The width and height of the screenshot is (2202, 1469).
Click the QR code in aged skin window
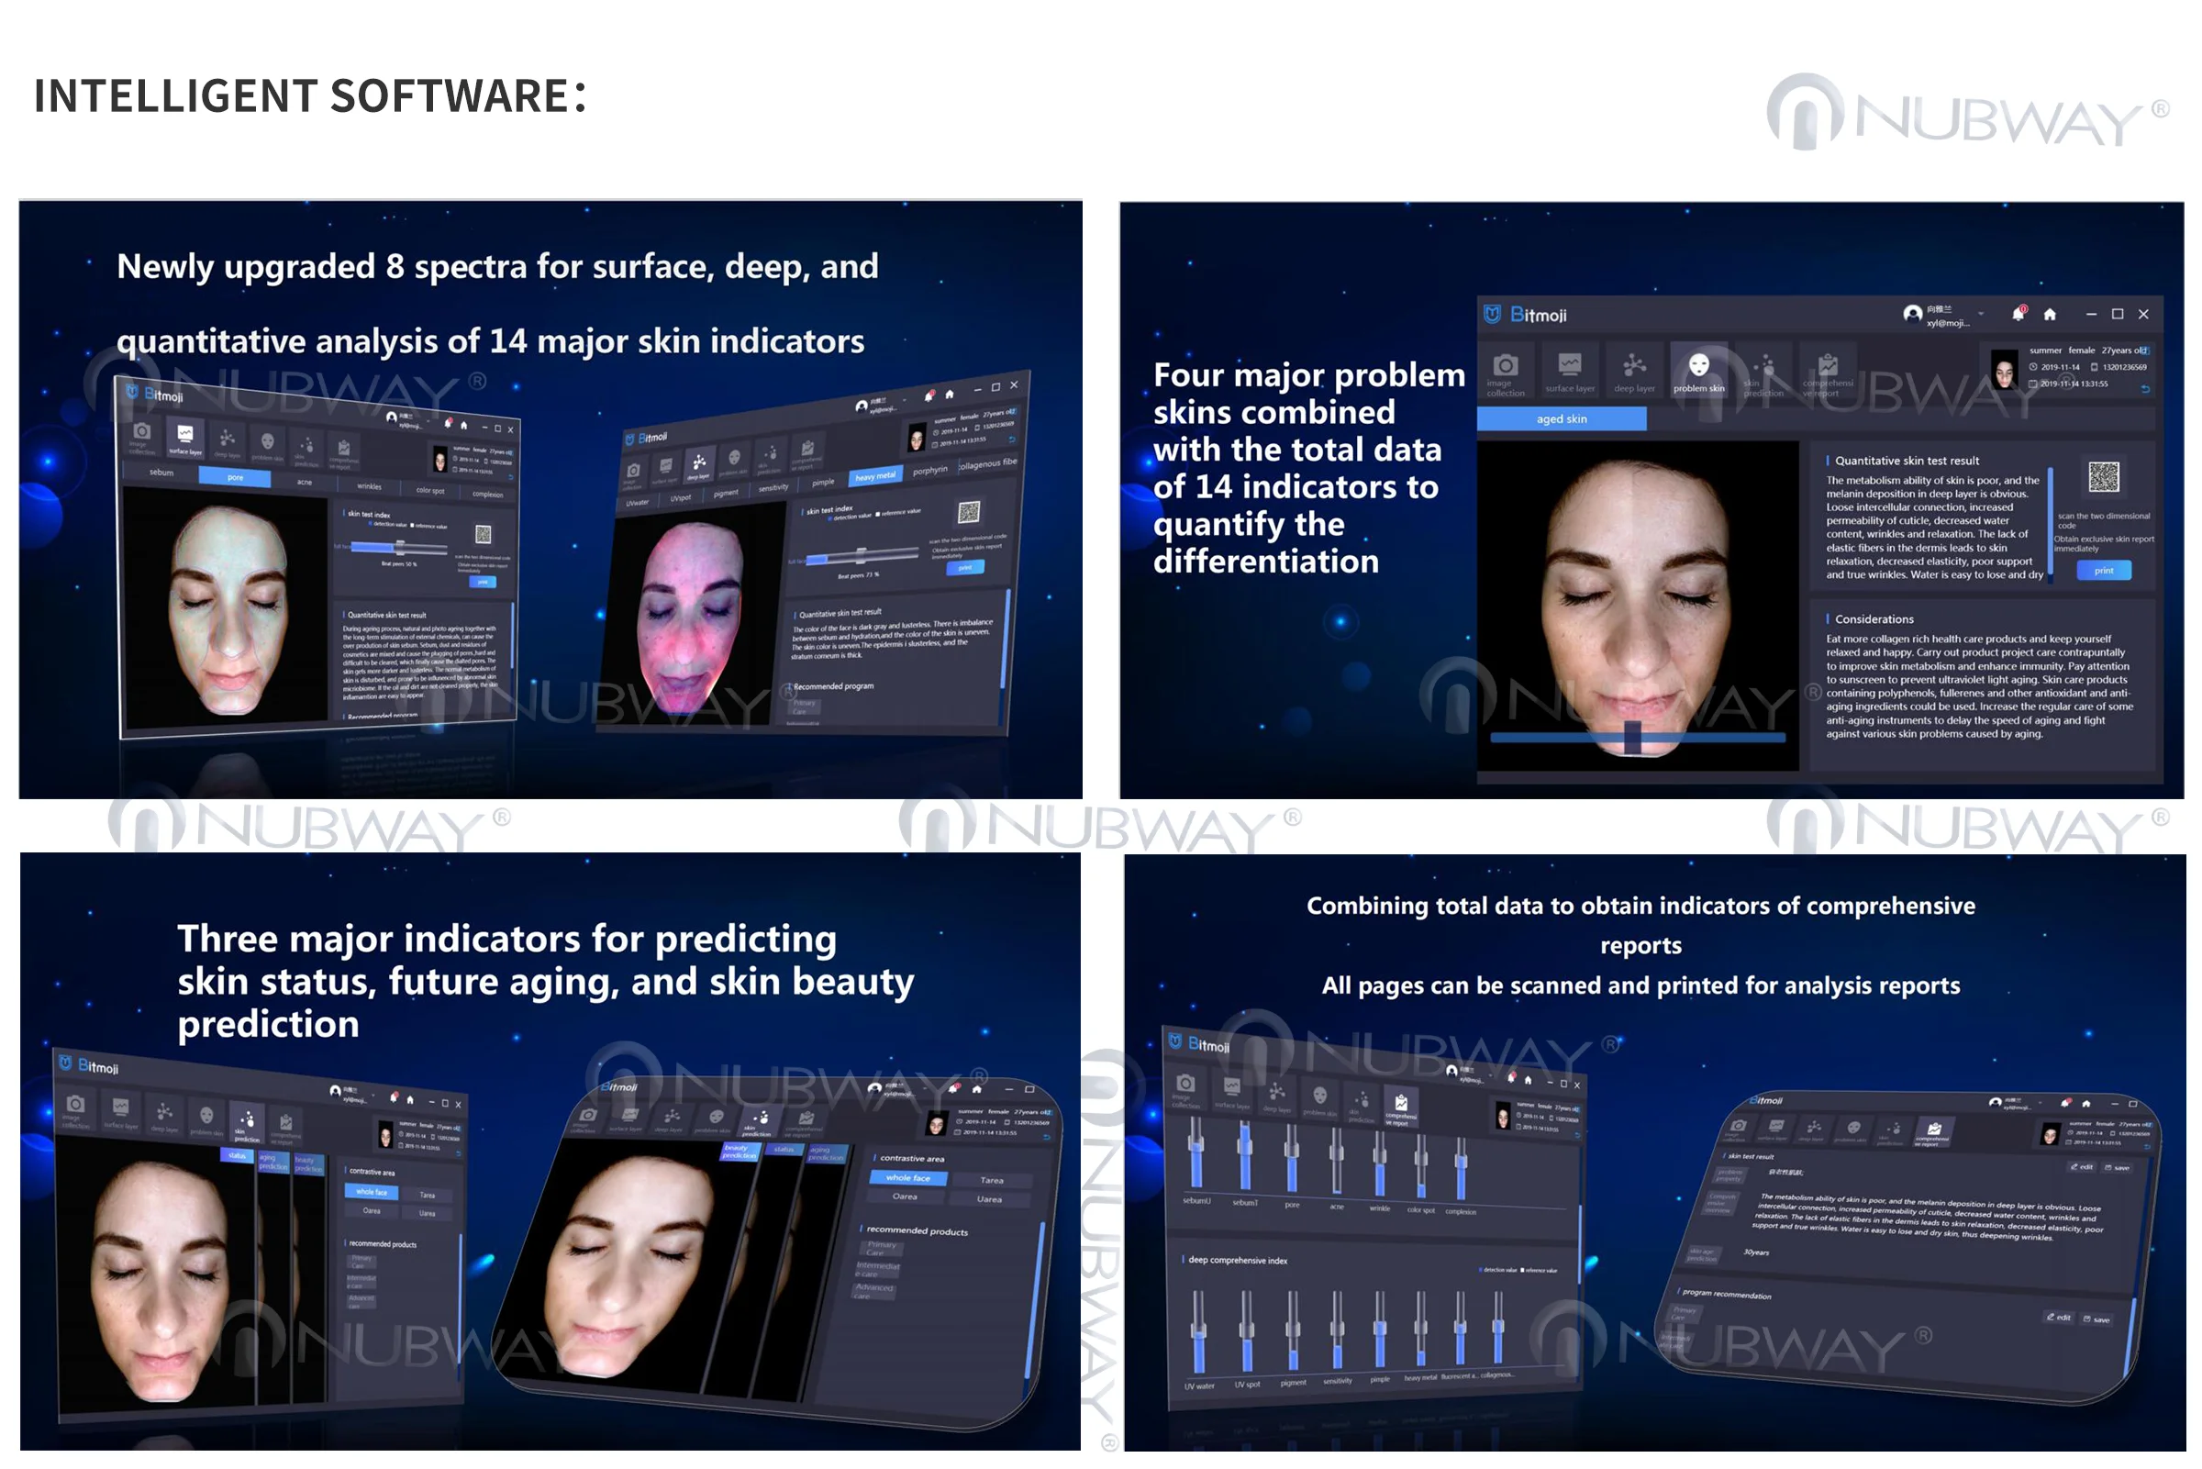[2104, 477]
